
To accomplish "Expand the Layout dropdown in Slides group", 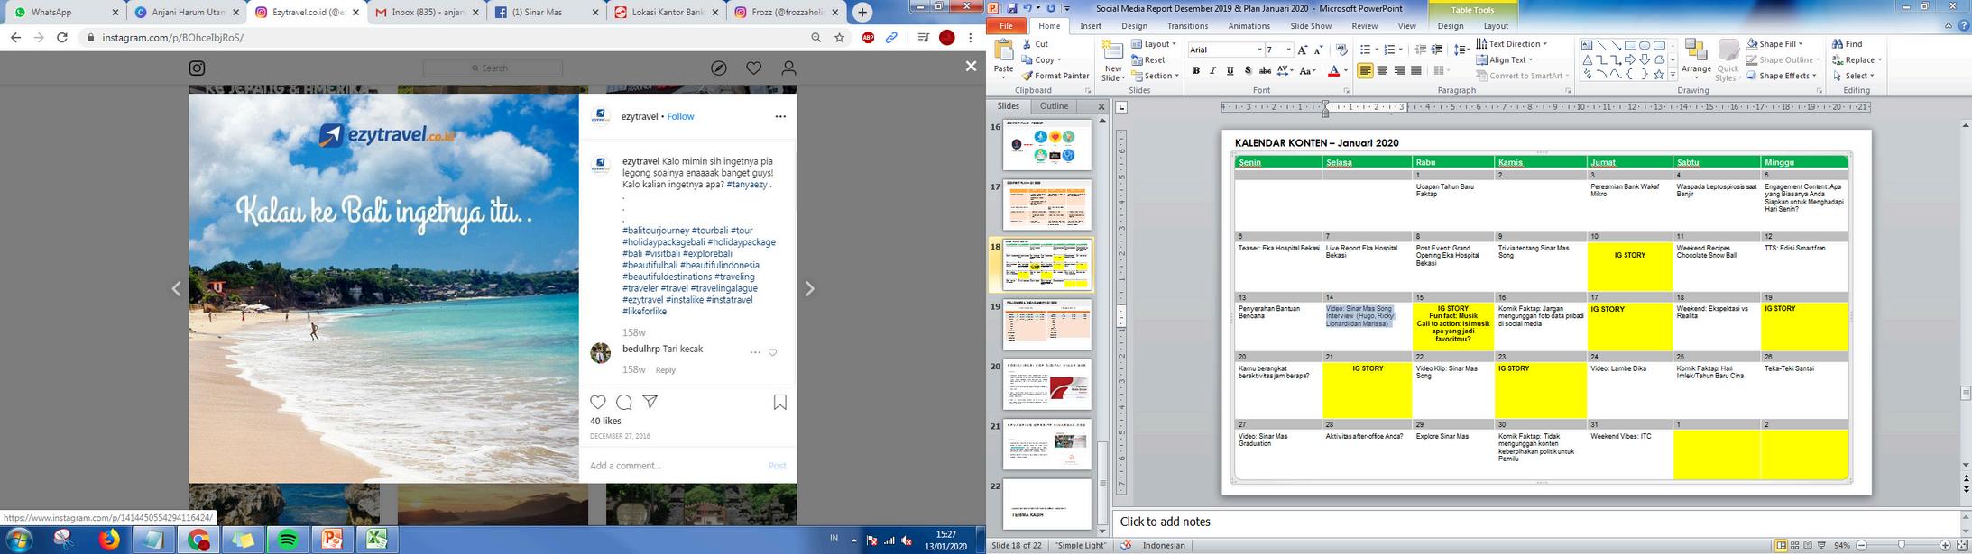I will point(1155,43).
